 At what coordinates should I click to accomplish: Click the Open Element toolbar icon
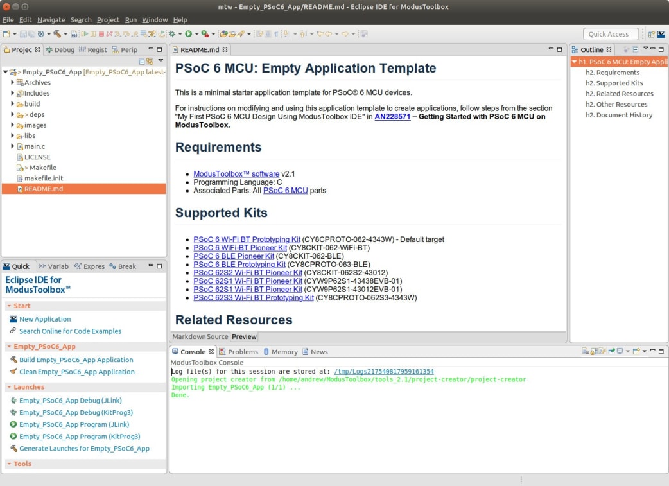tap(223, 34)
